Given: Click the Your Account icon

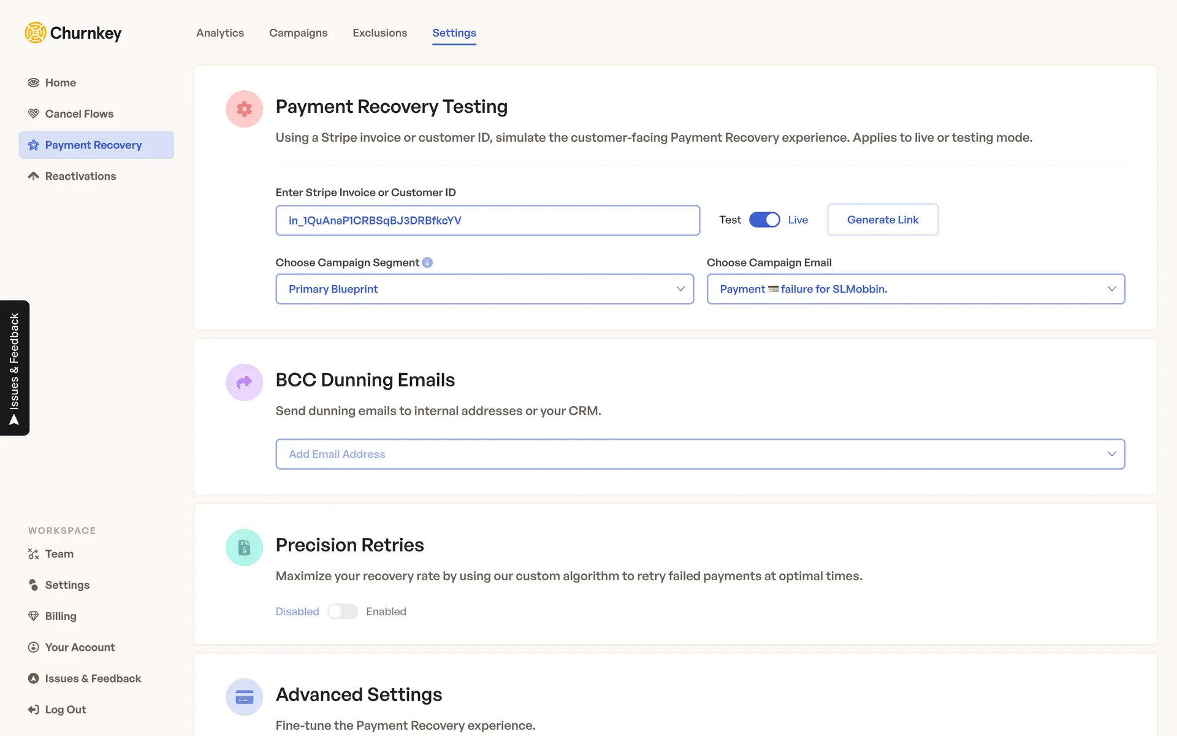Looking at the screenshot, I should click(34, 647).
